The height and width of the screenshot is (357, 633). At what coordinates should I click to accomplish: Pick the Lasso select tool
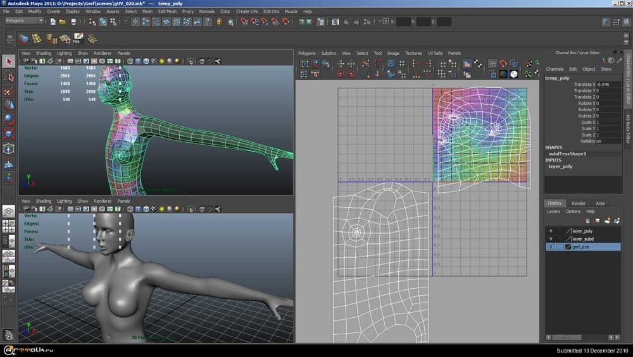tap(8, 76)
